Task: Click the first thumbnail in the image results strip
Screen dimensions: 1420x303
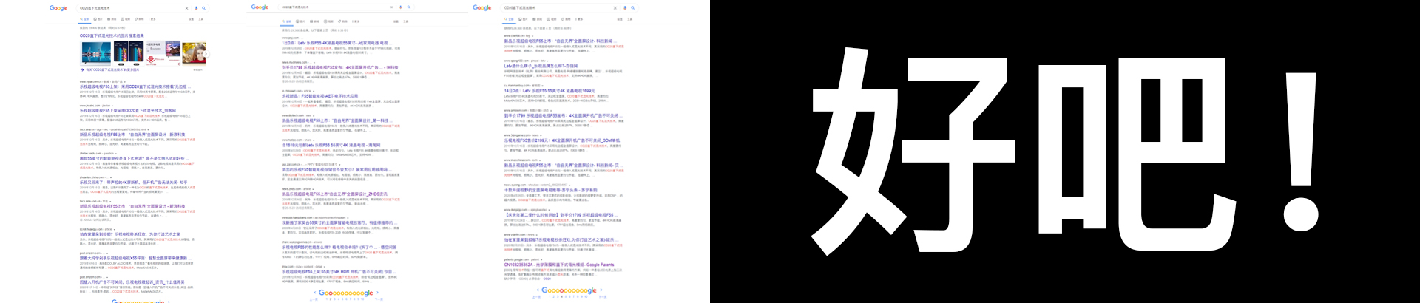Action: [x=95, y=52]
